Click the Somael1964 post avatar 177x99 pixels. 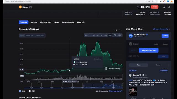click(130, 76)
